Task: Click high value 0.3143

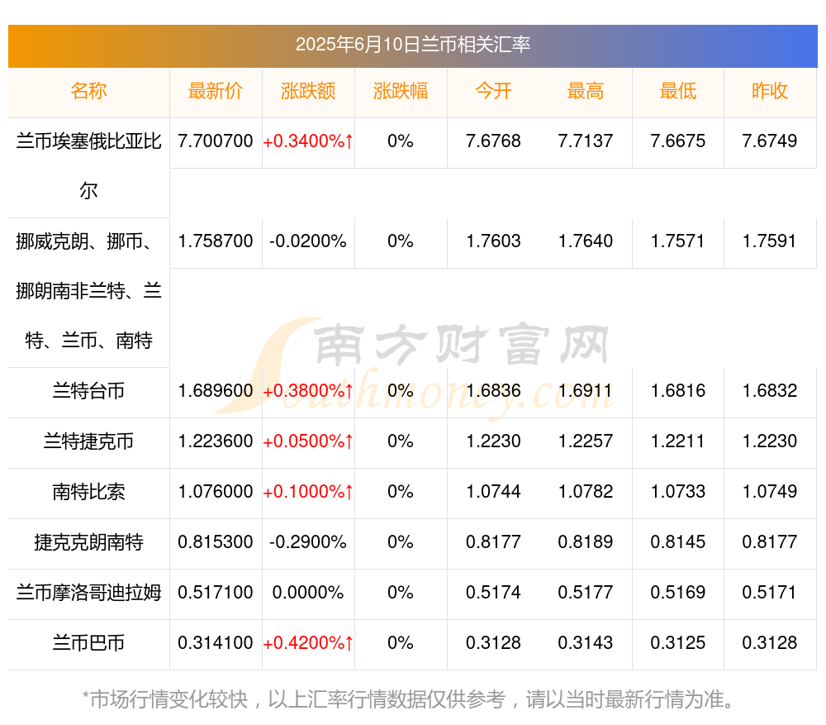Action: click(586, 643)
